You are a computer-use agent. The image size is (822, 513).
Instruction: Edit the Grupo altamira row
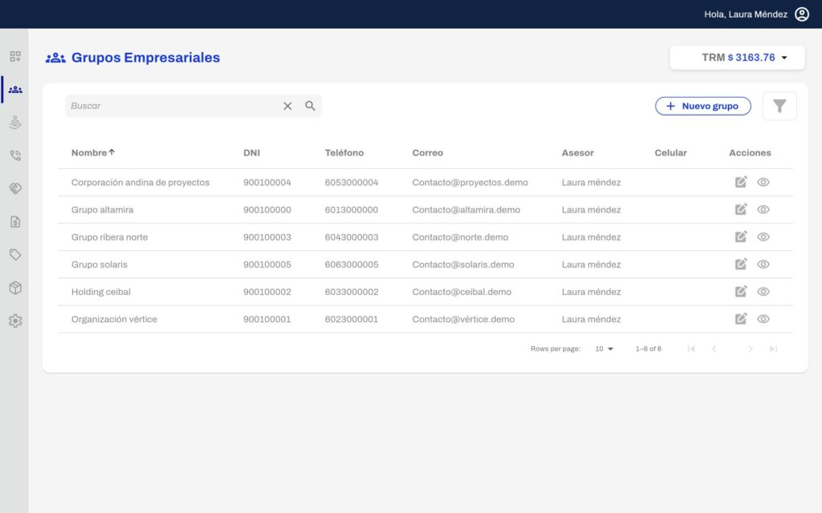[x=741, y=209]
